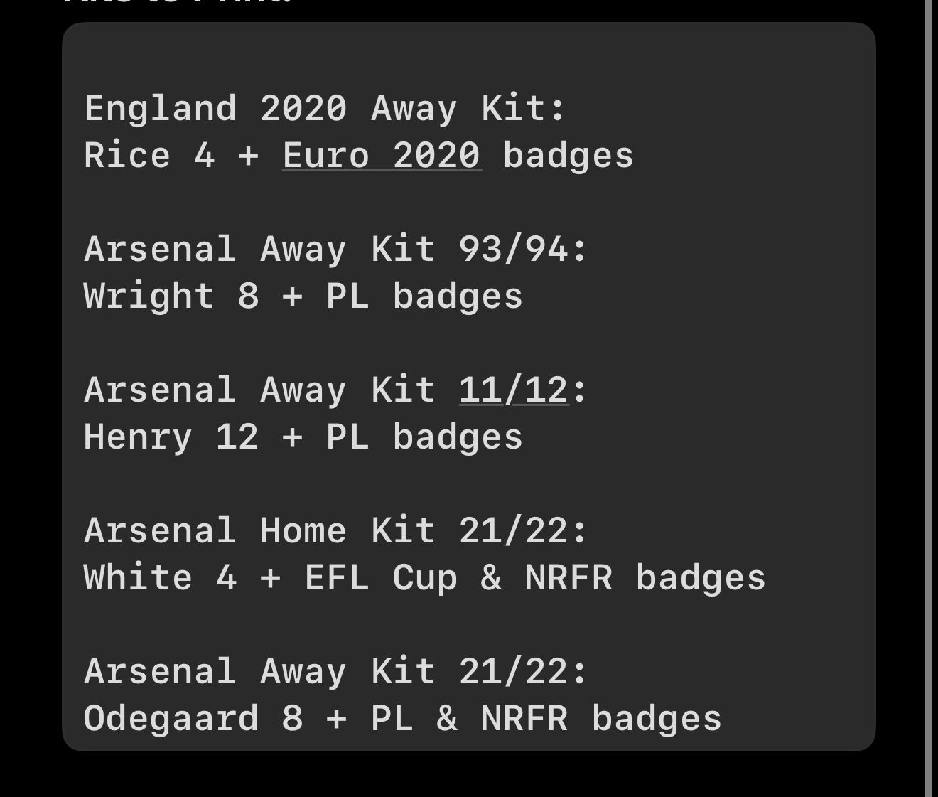Image resolution: width=938 pixels, height=797 pixels.
Task: Click the "Arsenal Away Kit 21/22:" heading line
Action: (335, 671)
